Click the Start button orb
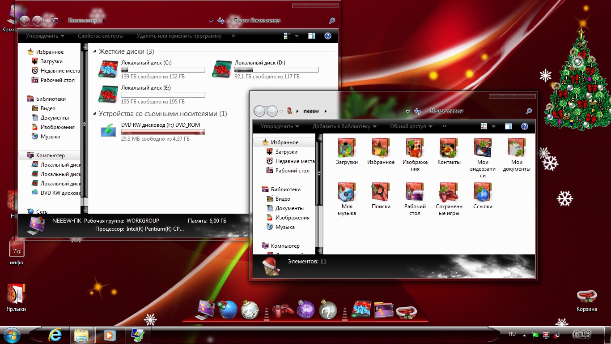 [11, 335]
